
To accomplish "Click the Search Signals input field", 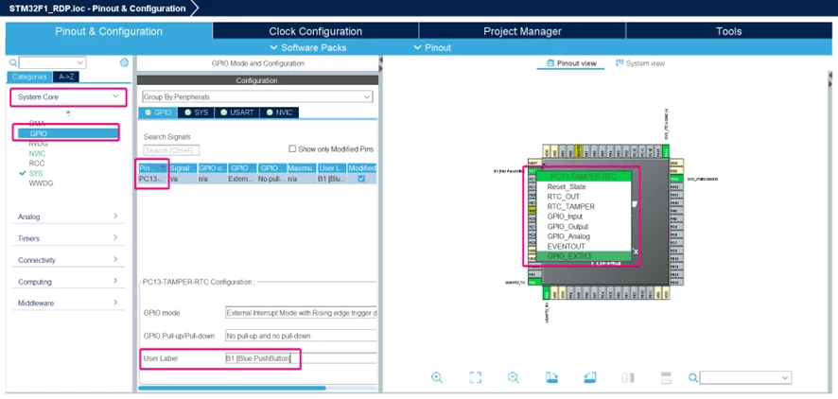I will [171, 150].
